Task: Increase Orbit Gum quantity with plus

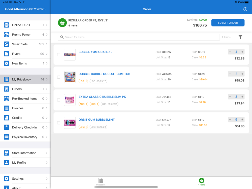Action: (242, 119)
